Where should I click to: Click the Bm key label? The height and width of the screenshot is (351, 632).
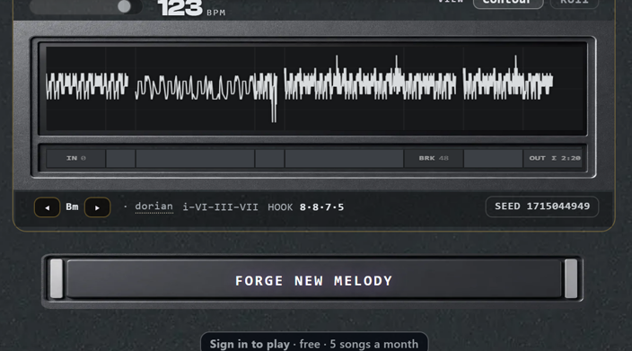[x=72, y=207]
